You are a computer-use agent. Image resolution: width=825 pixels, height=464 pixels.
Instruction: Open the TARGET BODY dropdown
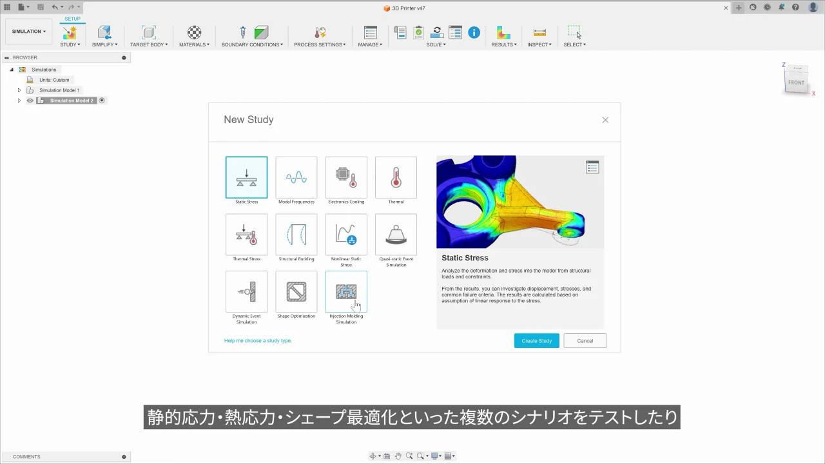(149, 44)
